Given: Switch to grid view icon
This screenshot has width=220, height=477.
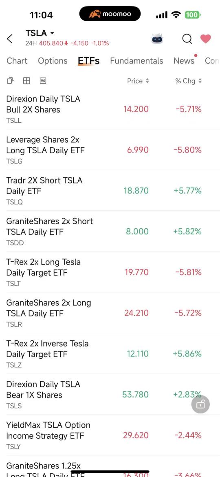Looking at the screenshot, I should point(27,81).
